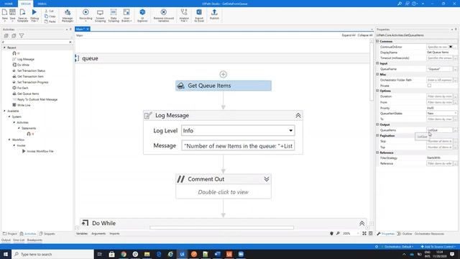Open the Error List panel
This screenshot has width=460, height=259.
[19, 240]
